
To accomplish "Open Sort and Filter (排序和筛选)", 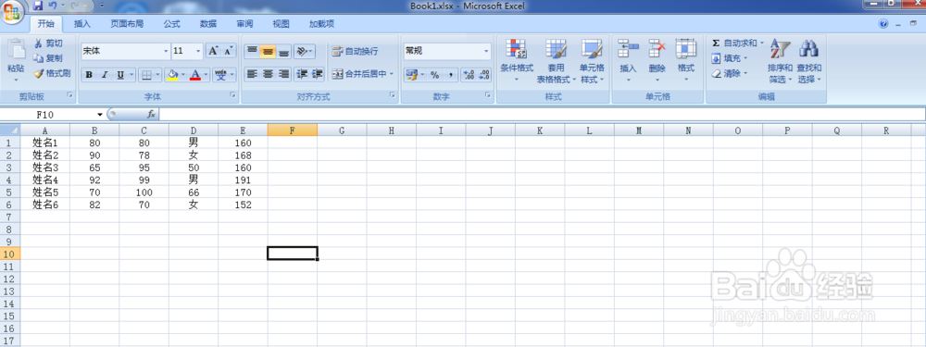I will [x=780, y=61].
